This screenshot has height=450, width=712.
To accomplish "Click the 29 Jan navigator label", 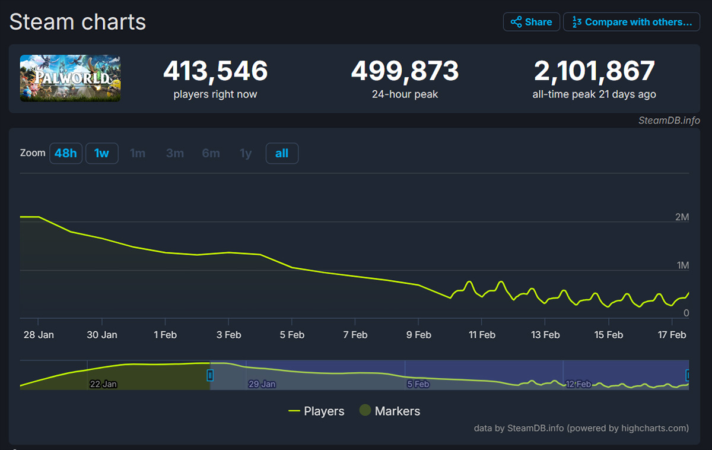I will [x=262, y=384].
